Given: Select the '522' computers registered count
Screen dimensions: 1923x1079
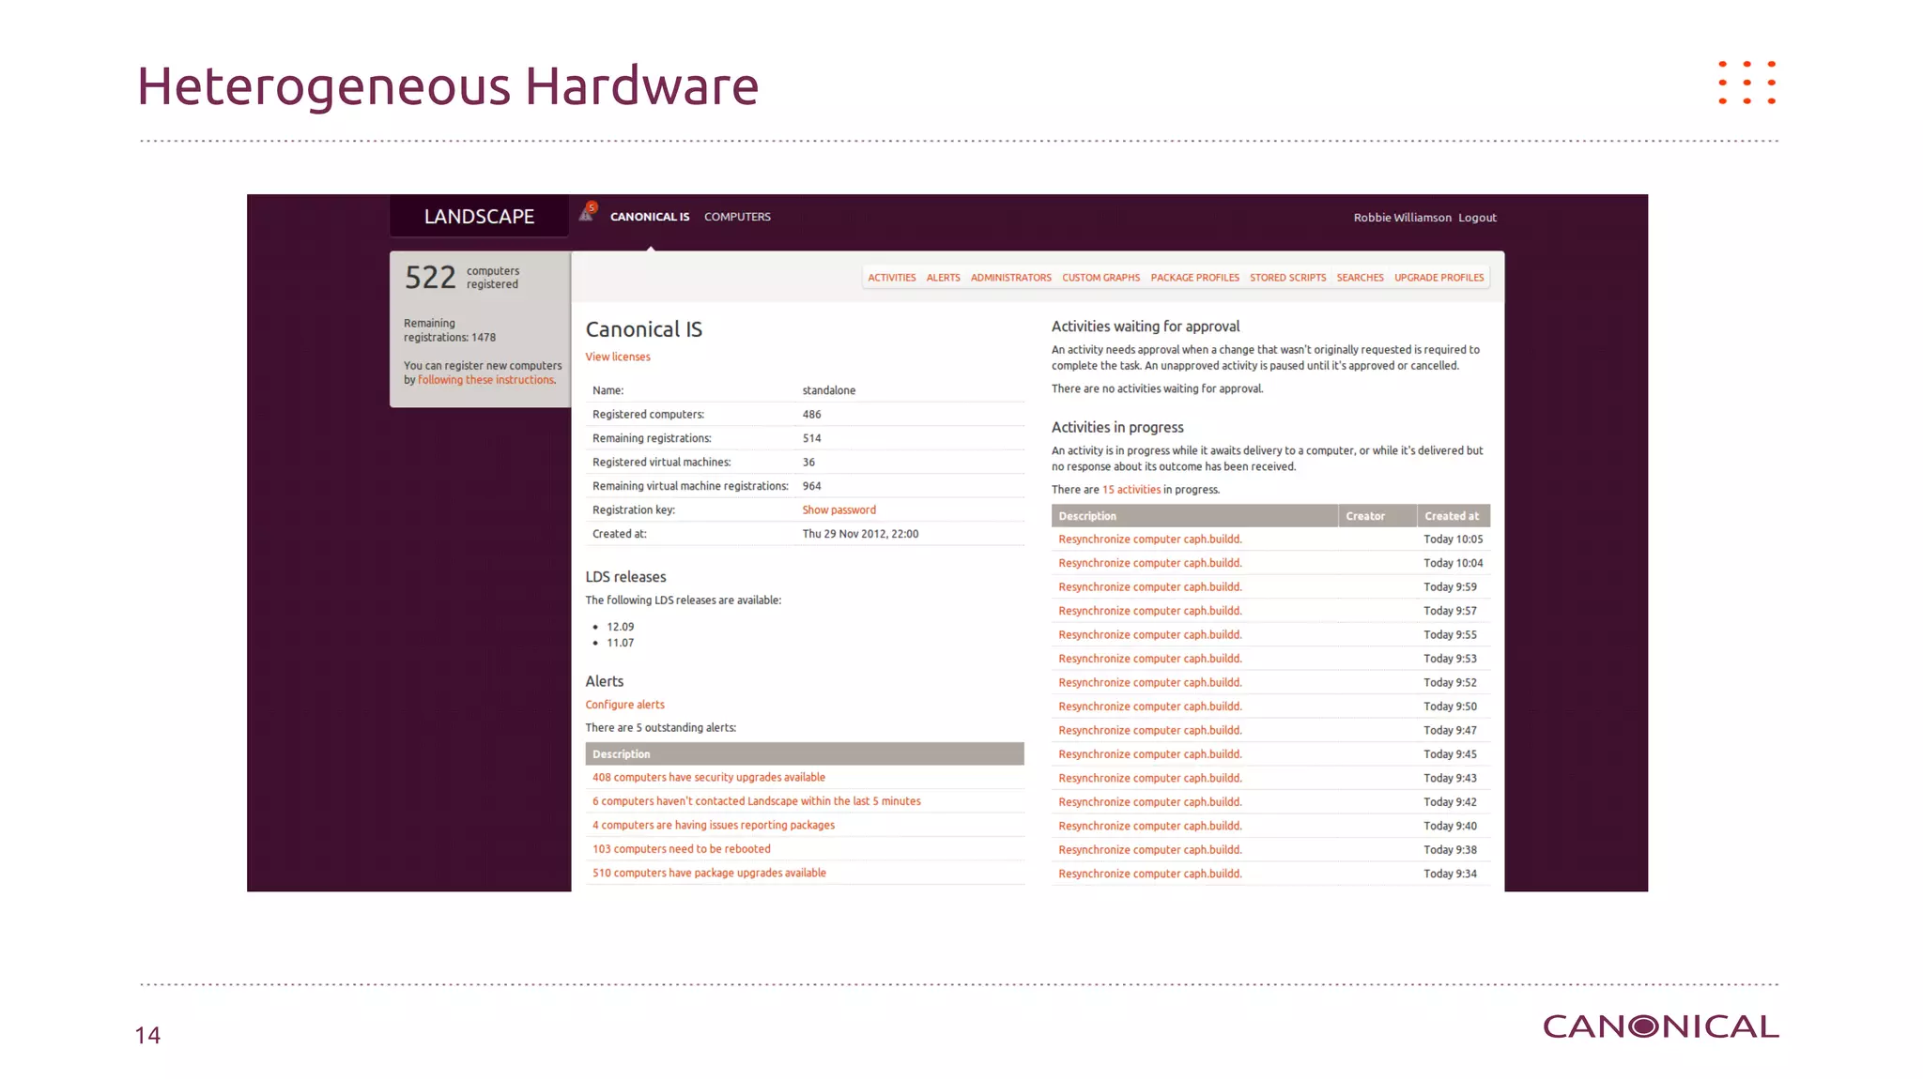Looking at the screenshot, I should point(430,278).
